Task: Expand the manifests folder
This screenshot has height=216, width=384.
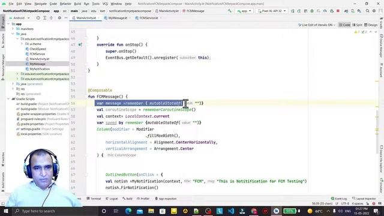Action: click(x=13, y=29)
